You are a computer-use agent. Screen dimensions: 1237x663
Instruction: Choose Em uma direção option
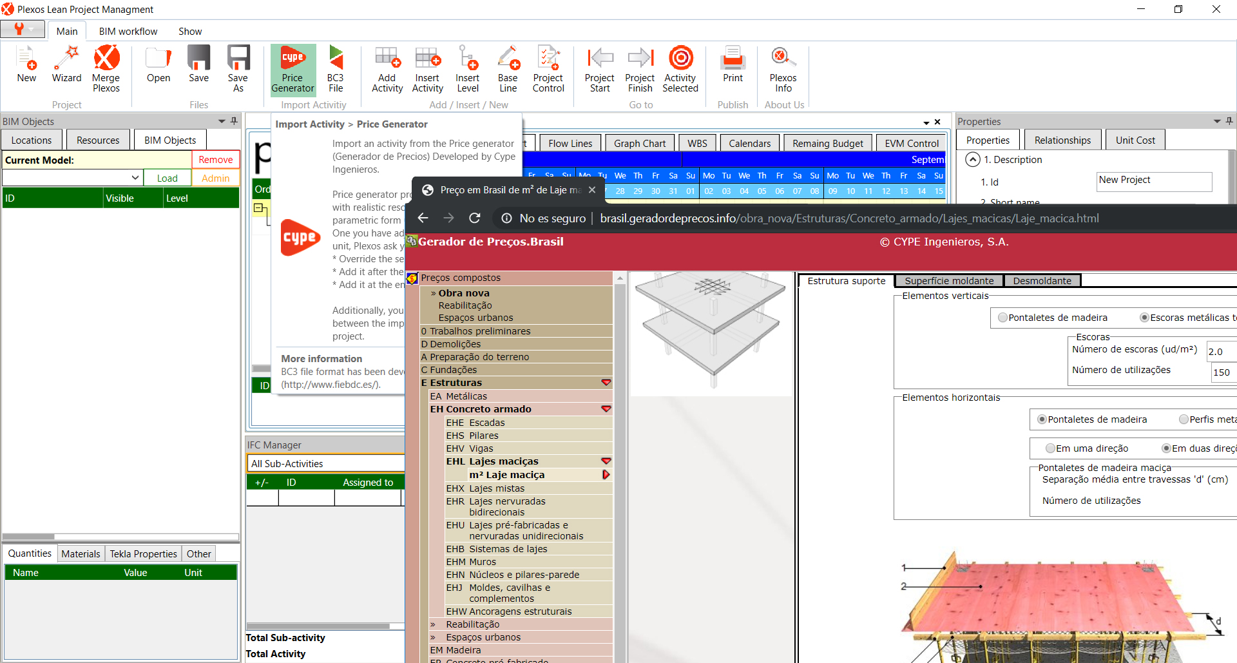[1050, 448]
